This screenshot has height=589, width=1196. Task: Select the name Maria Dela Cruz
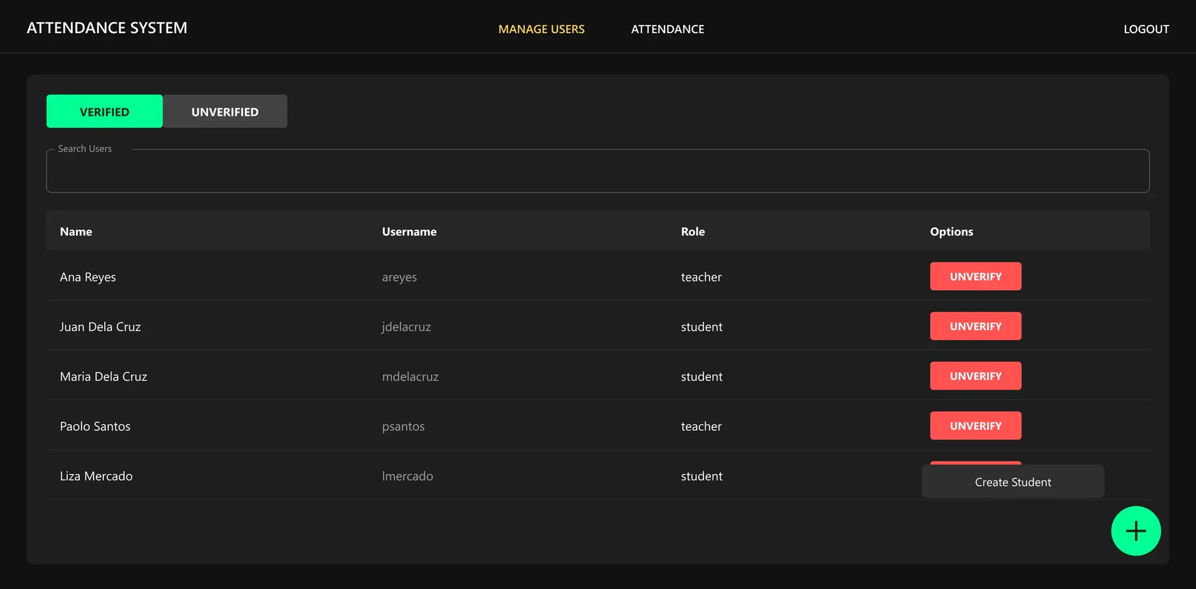point(103,377)
